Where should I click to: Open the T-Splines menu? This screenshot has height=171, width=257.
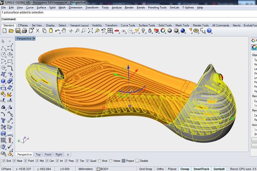click(x=188, y=7)
